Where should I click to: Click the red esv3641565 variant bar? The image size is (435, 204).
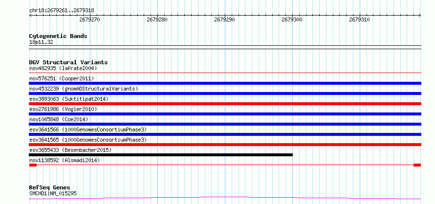pyautogui.click(x=225, y=145)
